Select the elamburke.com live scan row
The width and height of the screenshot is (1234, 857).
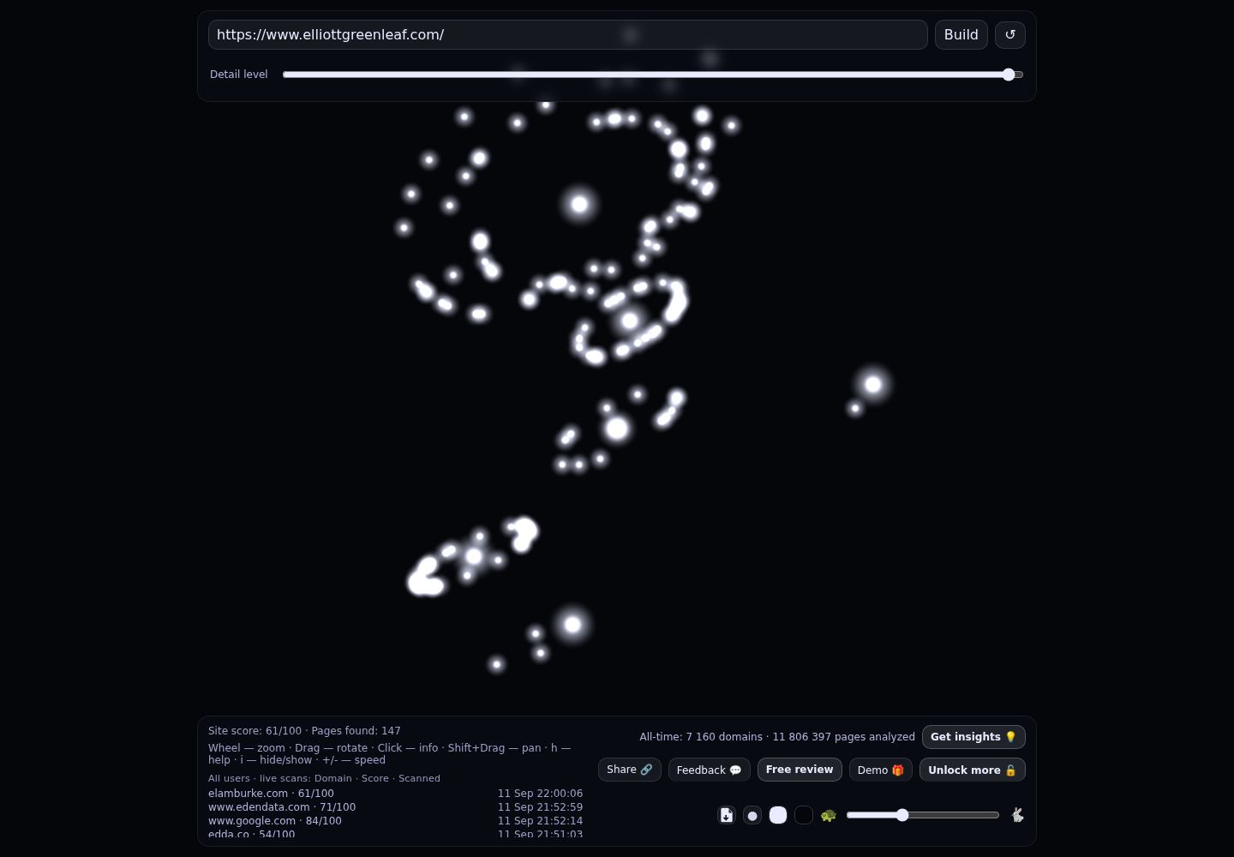(395, 794)
